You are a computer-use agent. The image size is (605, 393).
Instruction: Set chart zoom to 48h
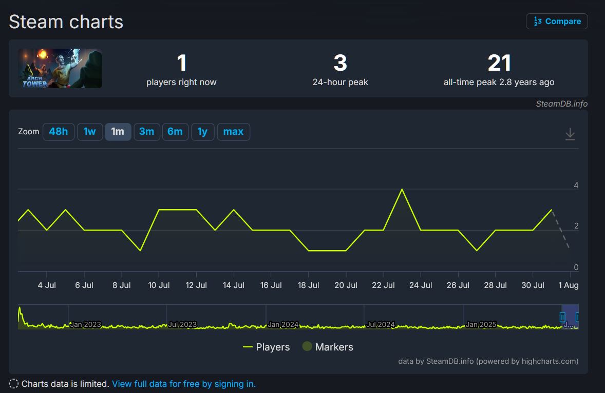pyautogui.click(x=58, y=132)
